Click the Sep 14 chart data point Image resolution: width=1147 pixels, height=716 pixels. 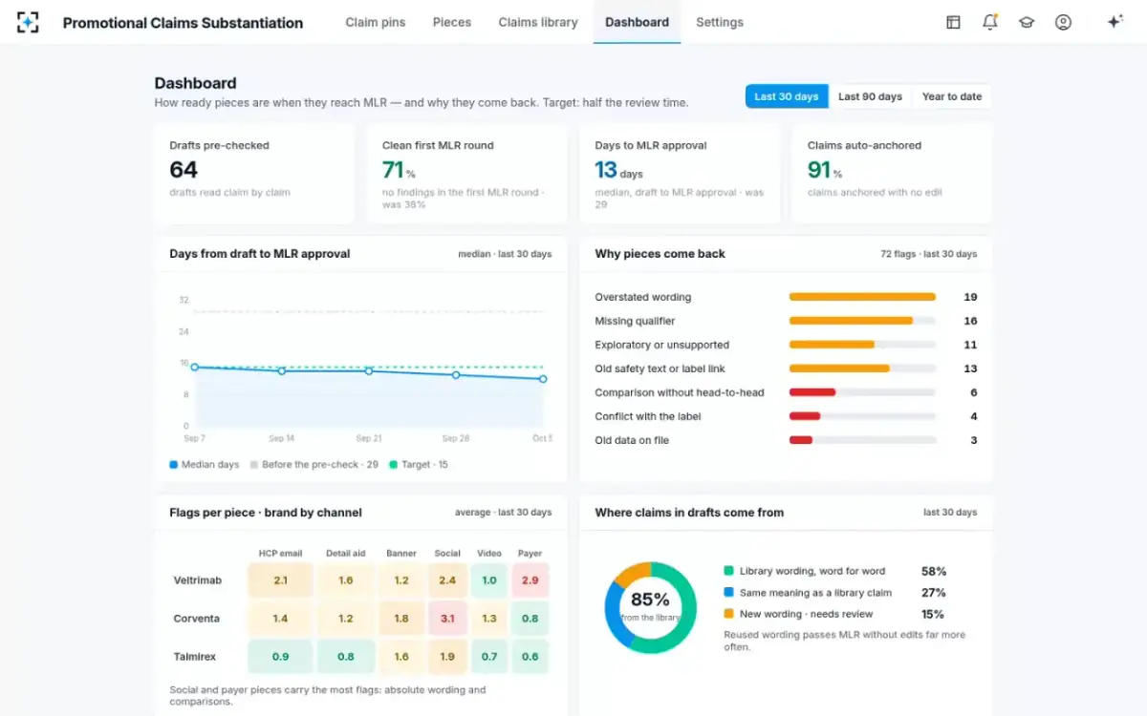point(282,370)
